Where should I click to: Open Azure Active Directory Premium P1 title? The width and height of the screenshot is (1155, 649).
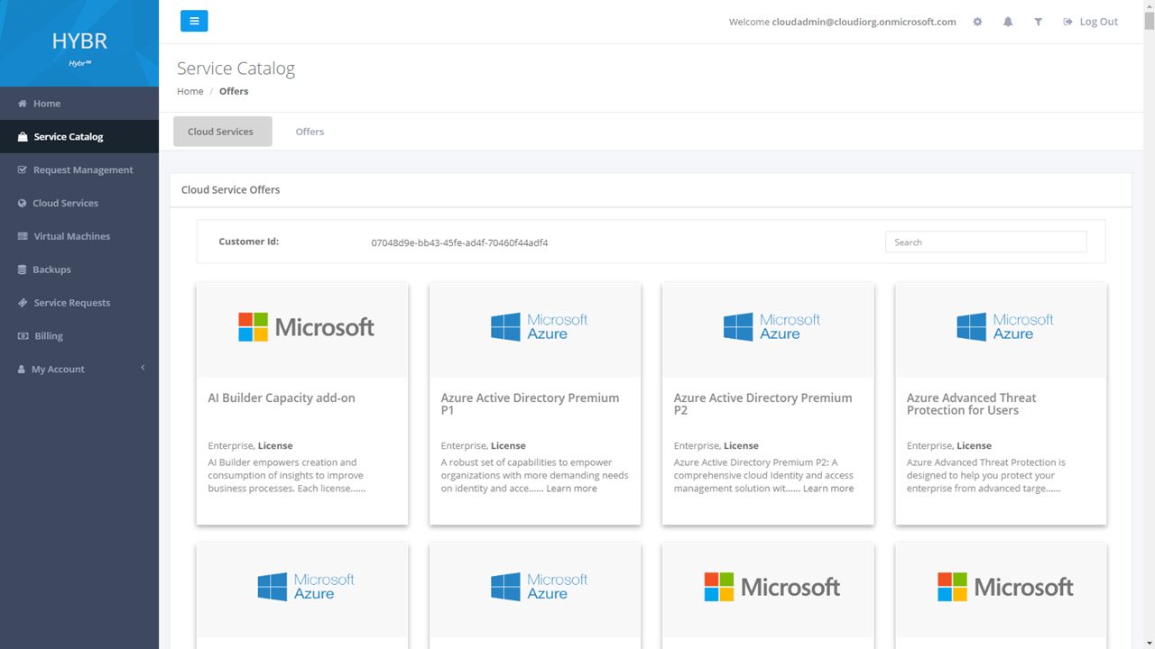click(x=530, y=404)
